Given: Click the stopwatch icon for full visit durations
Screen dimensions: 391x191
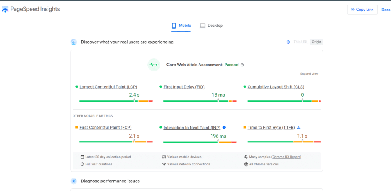Looking at the screenshot, I should tap(82, 164).
